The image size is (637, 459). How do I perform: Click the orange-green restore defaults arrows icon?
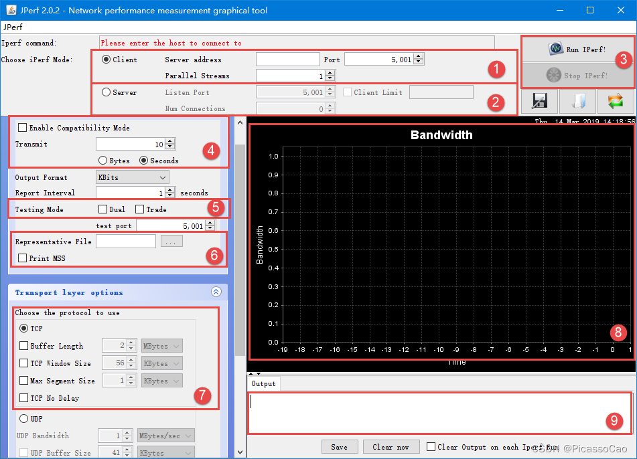pyautogui.click(x=616, y=101)
